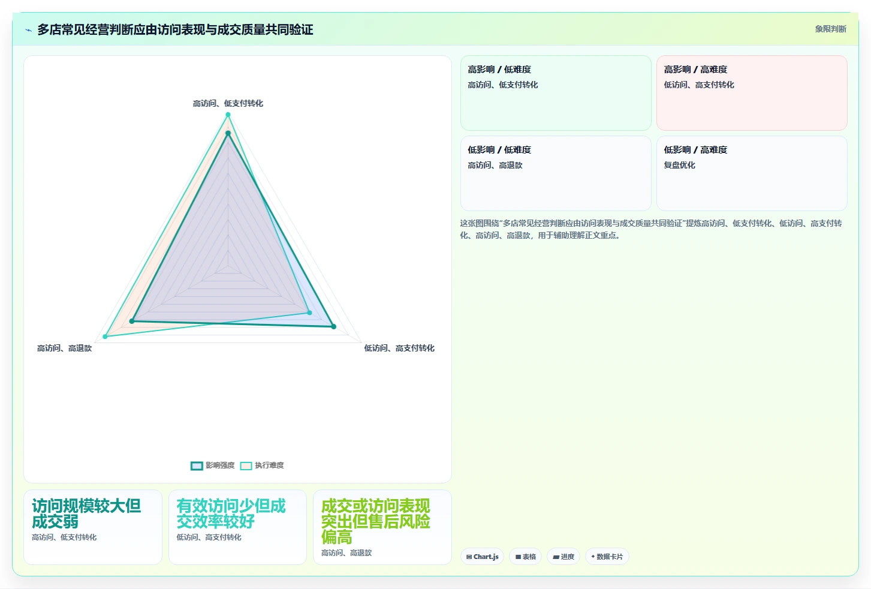The height and width of the screenshot is (589, 871).
Task: Click the bottom-left 影响强度 radar data point
Action: [x=132, y=321]
